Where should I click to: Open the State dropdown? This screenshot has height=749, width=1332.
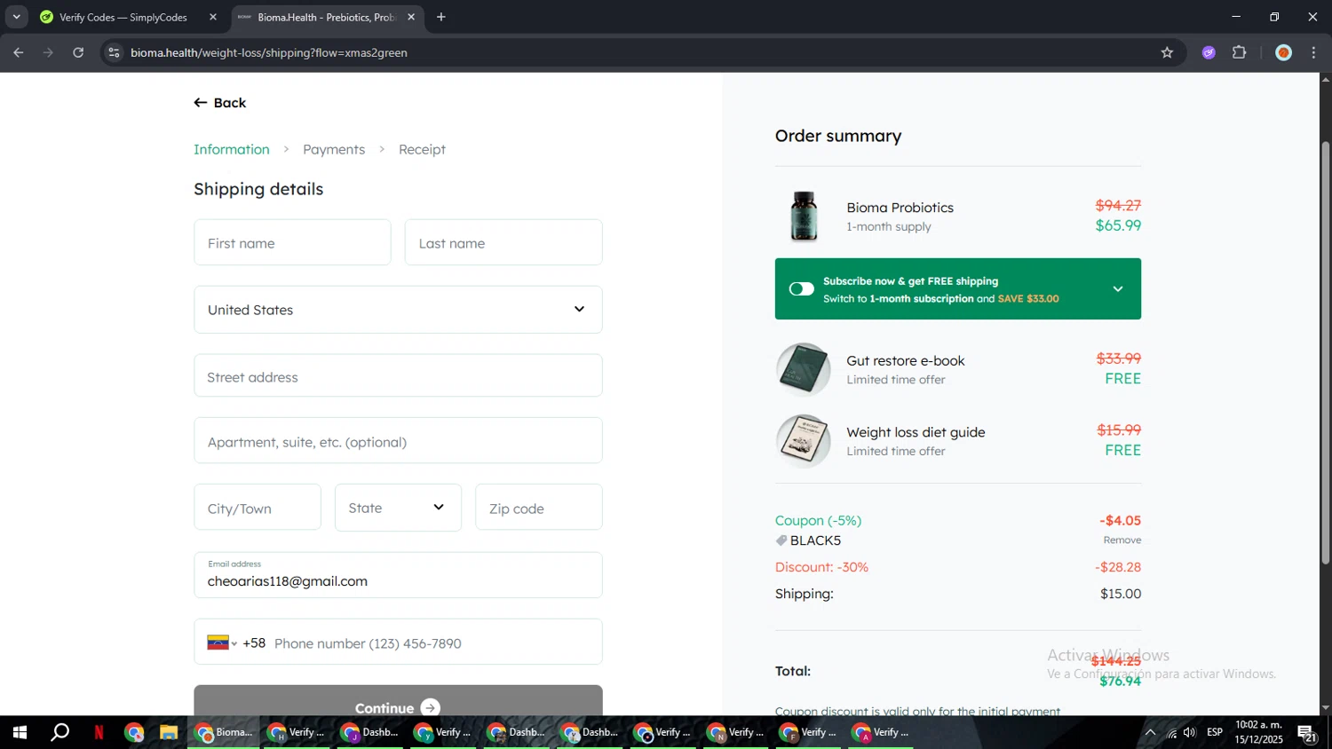[398, 508]
